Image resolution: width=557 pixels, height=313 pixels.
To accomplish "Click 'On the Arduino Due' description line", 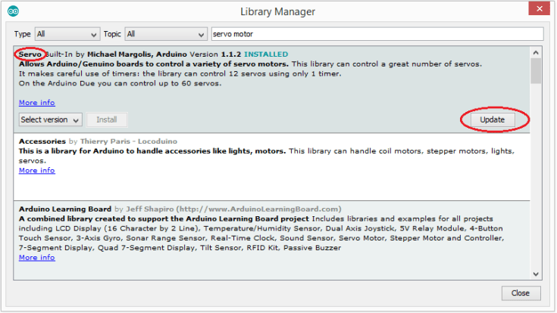I will 120,84.
